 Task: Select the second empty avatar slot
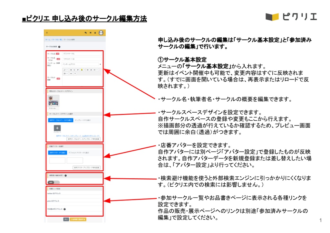pos(75,160)
